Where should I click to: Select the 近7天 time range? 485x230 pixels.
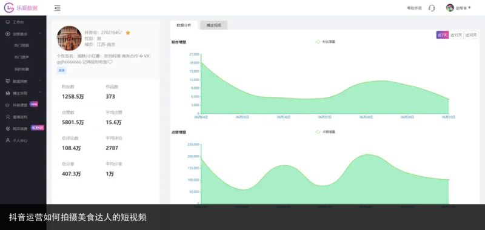443,35
